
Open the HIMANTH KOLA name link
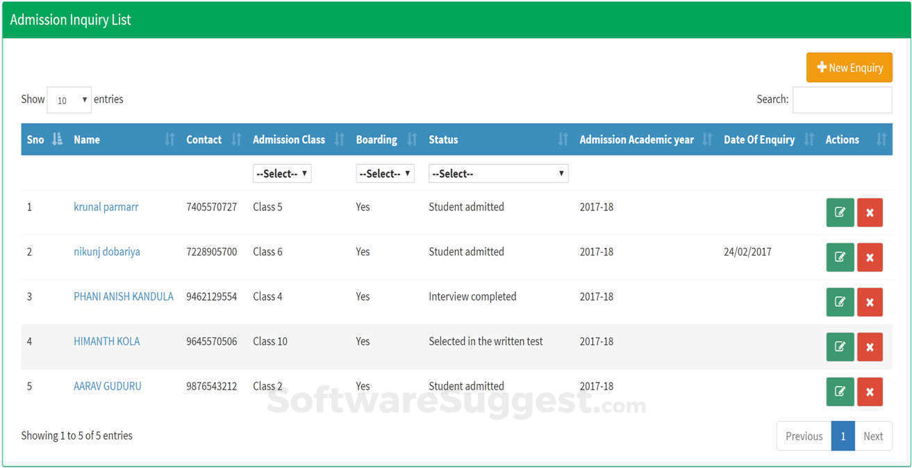(106, 341)
